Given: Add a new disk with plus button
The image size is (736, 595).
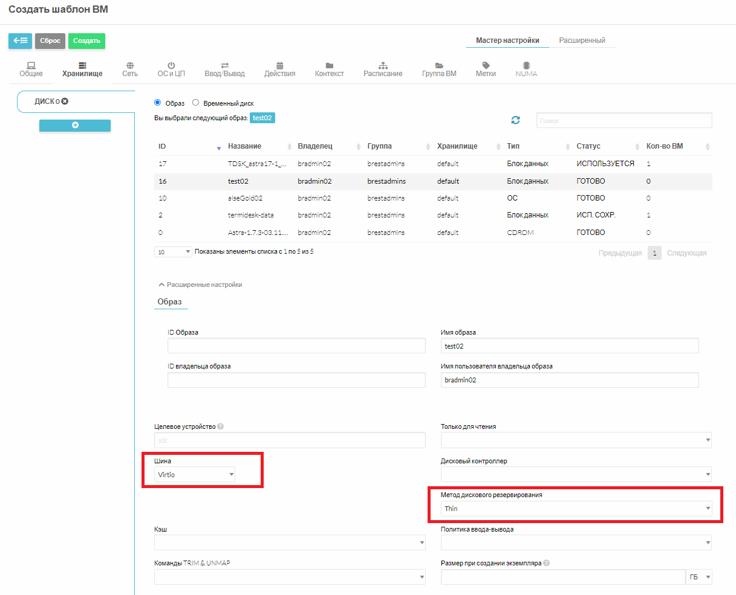Looking at the screenshot, I should [75, 125].
